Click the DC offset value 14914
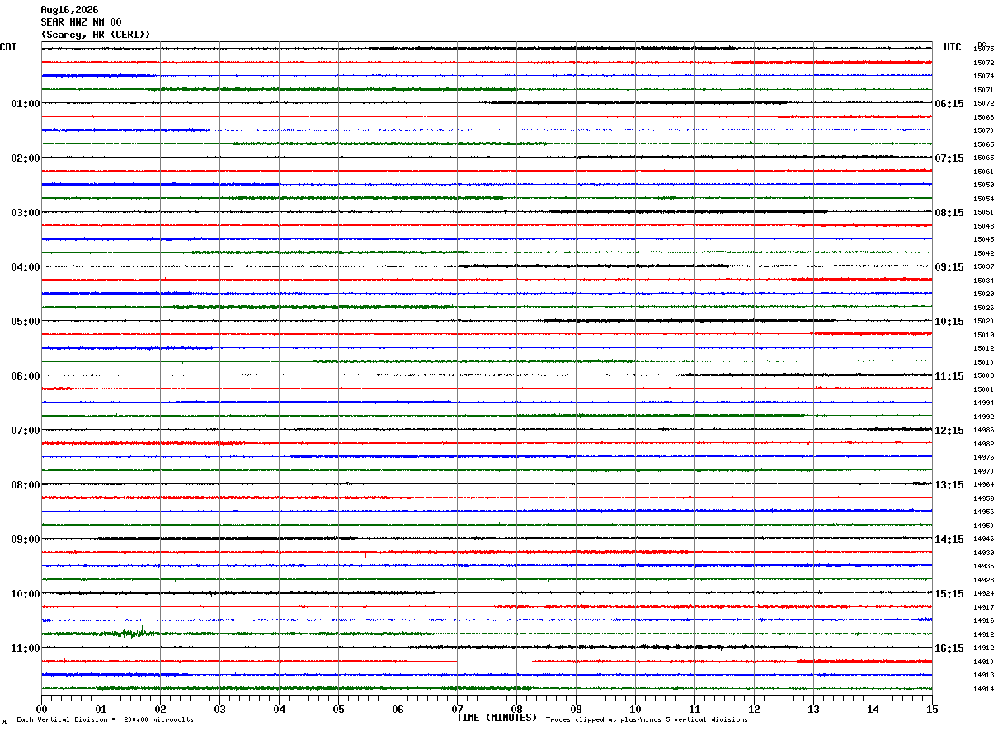 983,689
